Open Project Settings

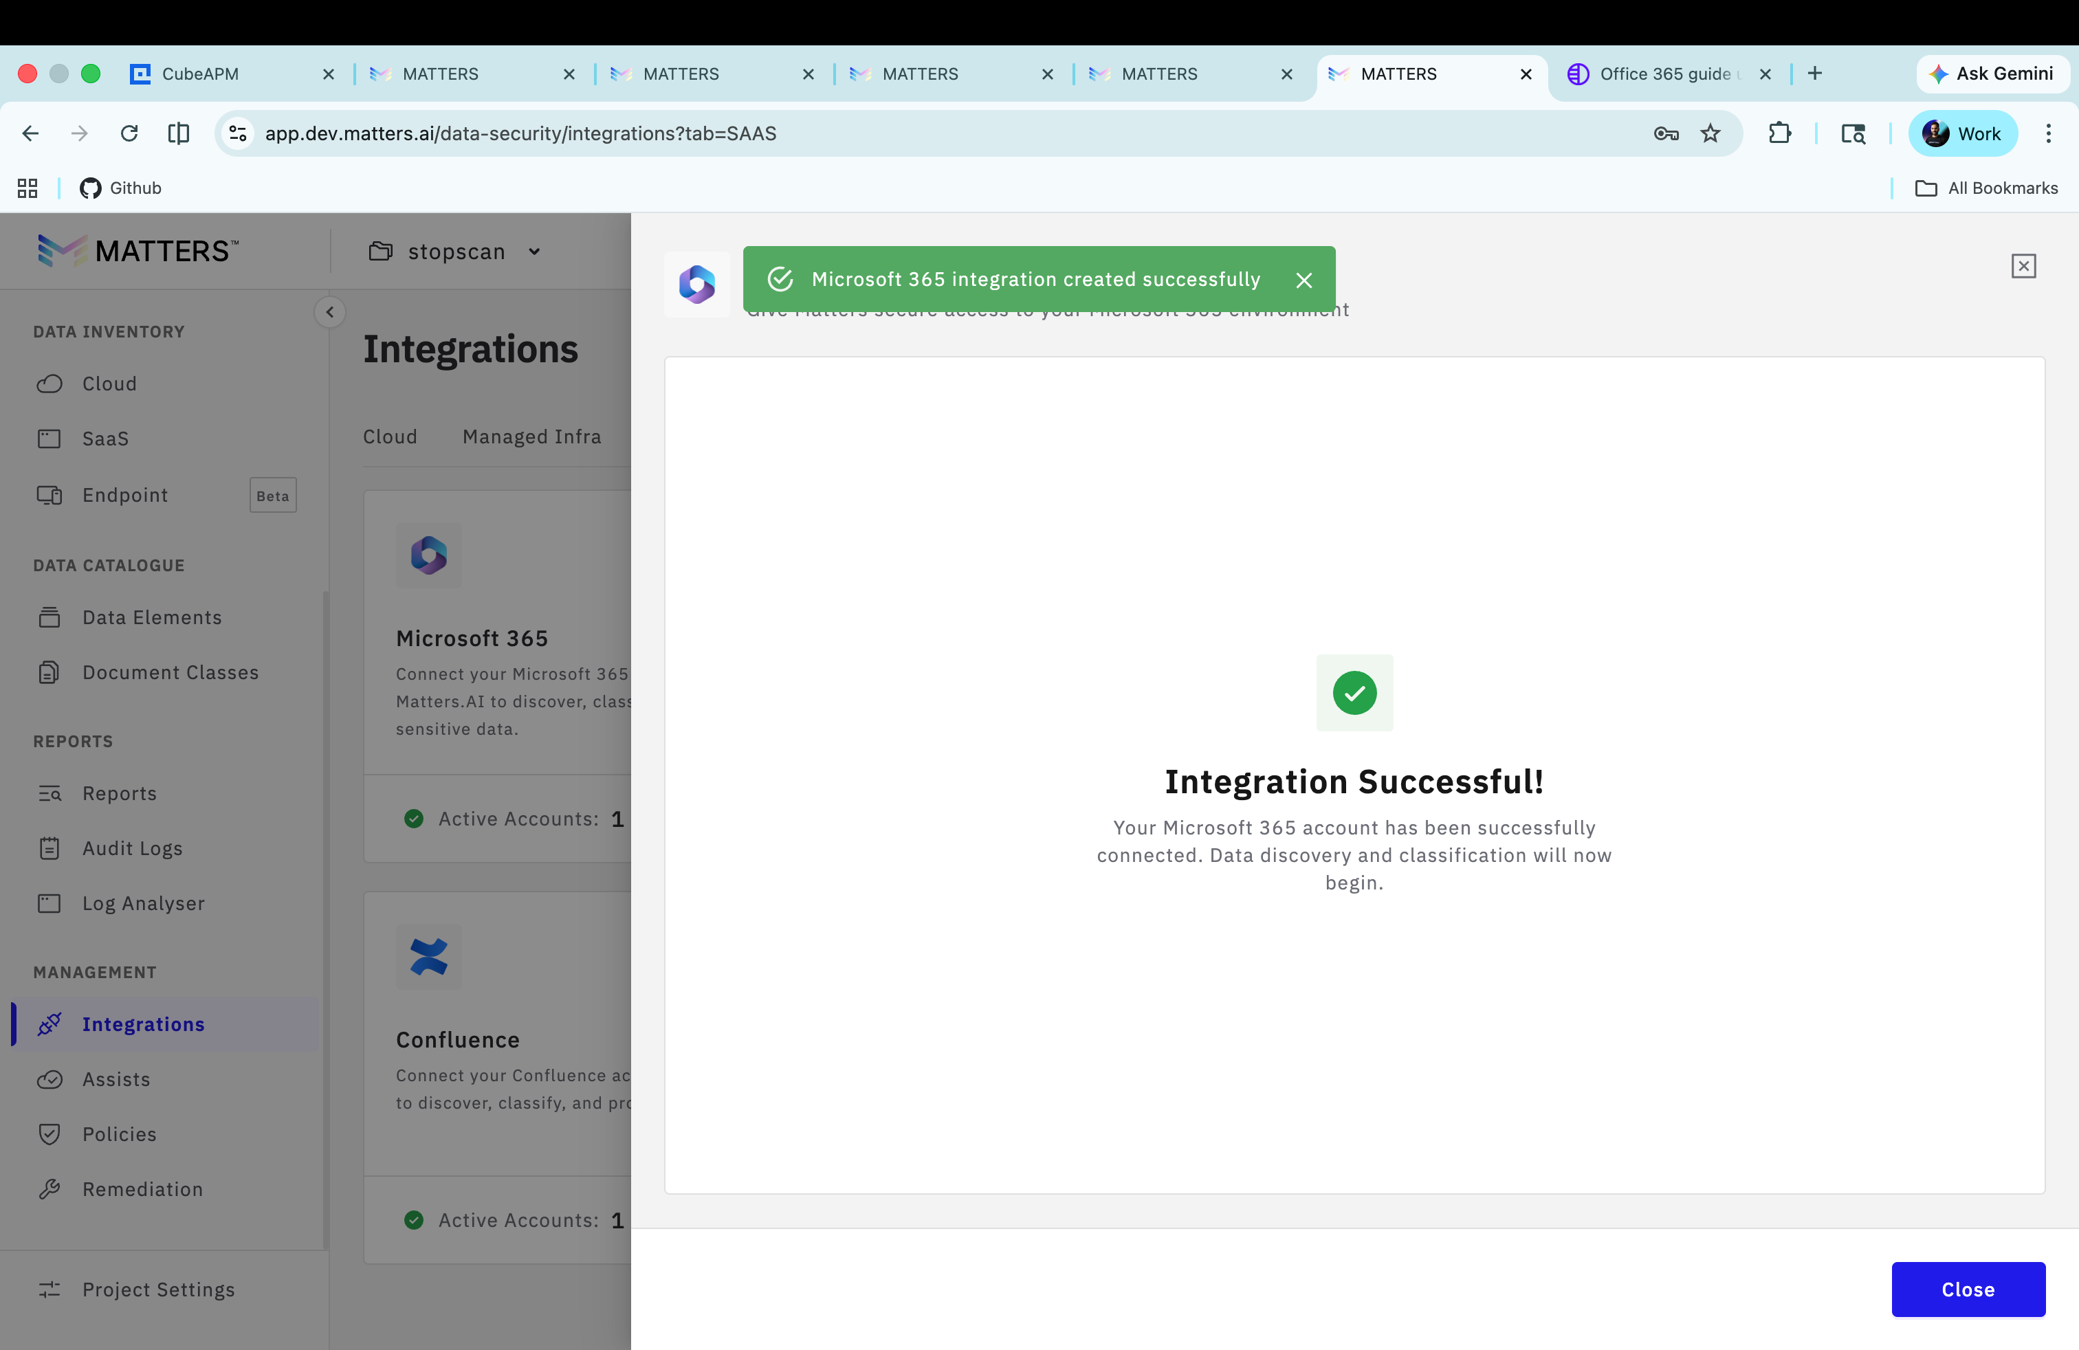point(158,1289)
